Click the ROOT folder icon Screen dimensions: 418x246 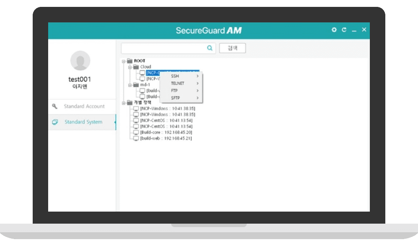coord(129,61)
